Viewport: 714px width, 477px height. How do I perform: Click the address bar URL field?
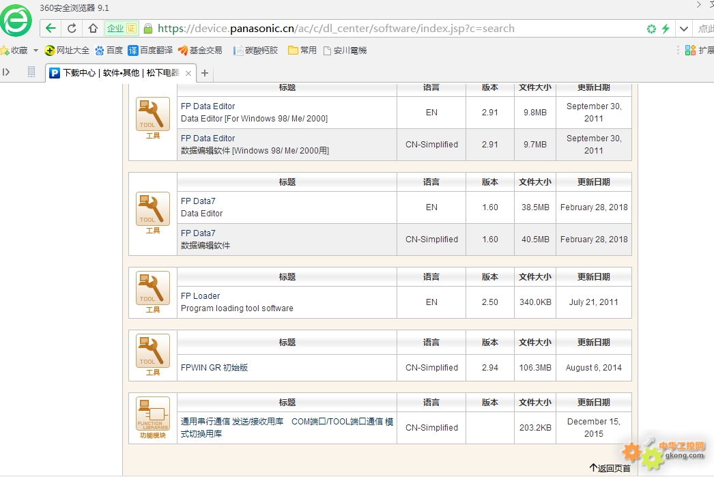pyautogui.click(x=336, y=28)
